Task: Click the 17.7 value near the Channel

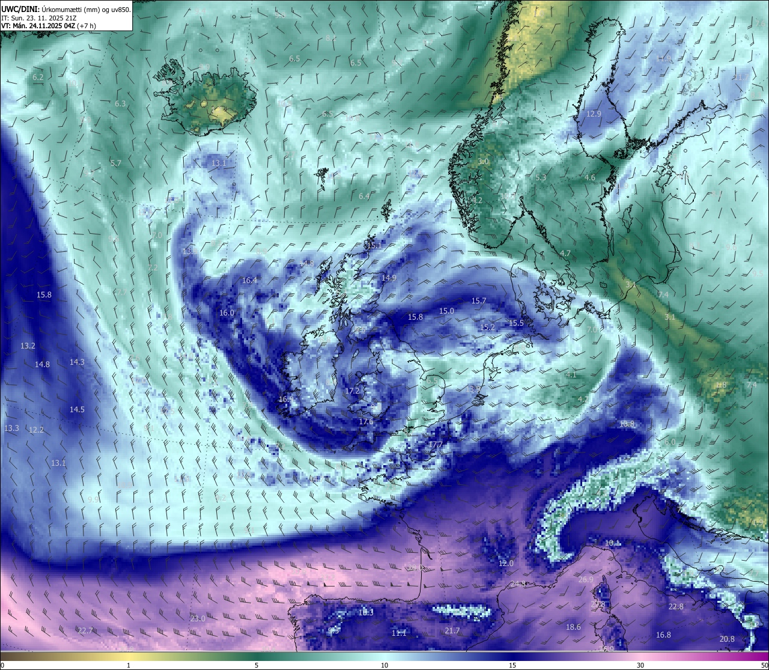Action: (x=435, y=445)
